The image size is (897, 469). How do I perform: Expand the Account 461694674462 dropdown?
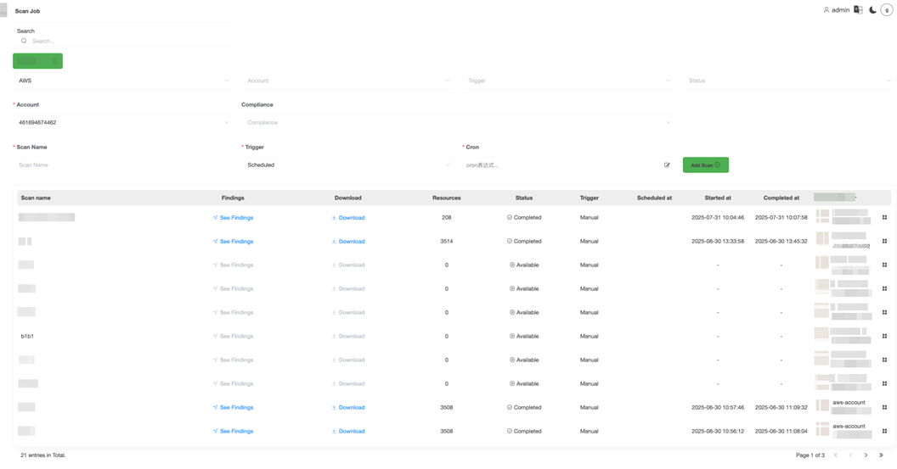tap(123, 122)
